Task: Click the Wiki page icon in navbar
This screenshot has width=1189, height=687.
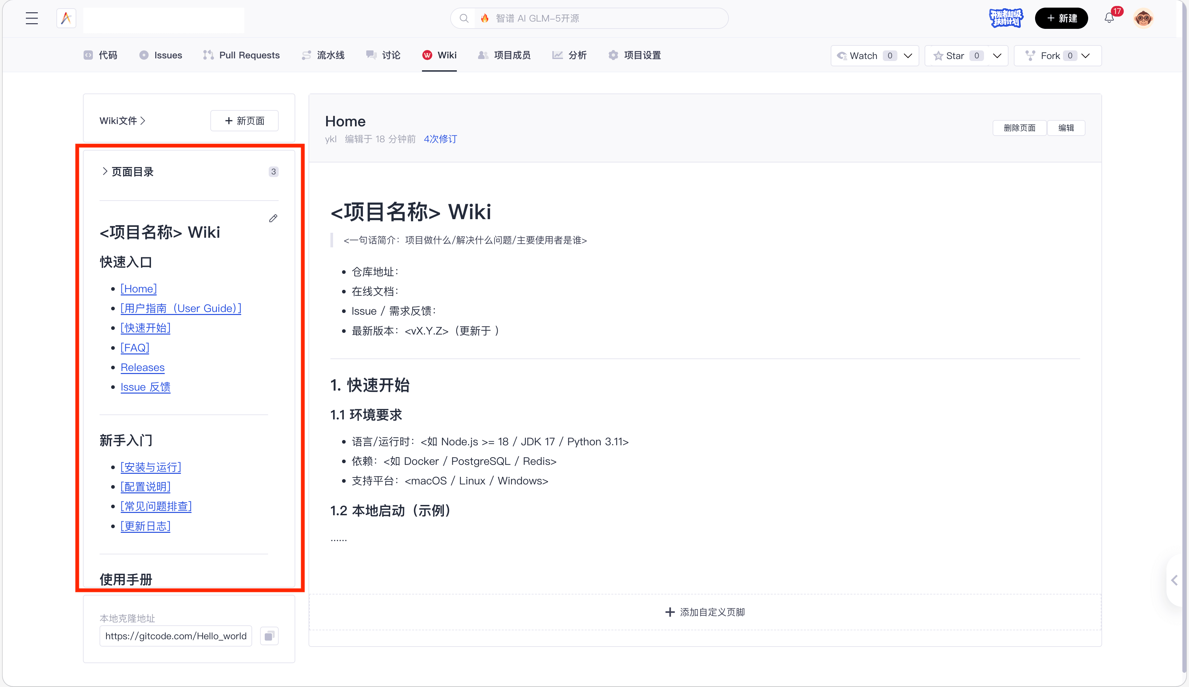Action: pos(427,55)
